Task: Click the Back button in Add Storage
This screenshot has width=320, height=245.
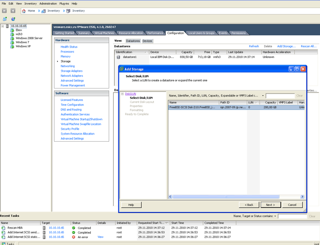Action: (249, 205)
